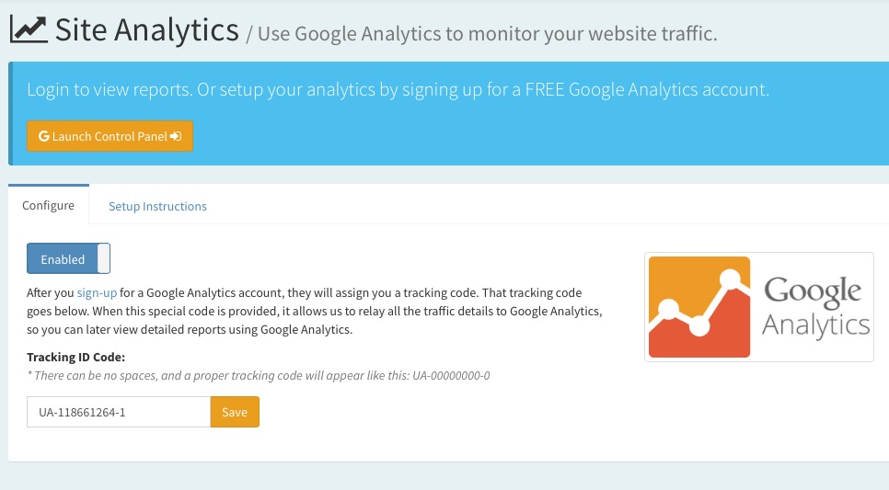Screen dimensions: 889x490
Task: Click the Site Analytics line chart icon
Action: click(x=28, y=30)
